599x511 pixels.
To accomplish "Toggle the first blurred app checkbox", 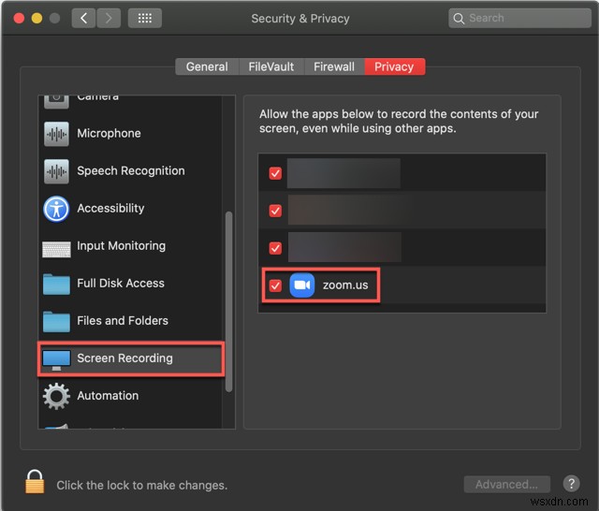I will (275, 173).
